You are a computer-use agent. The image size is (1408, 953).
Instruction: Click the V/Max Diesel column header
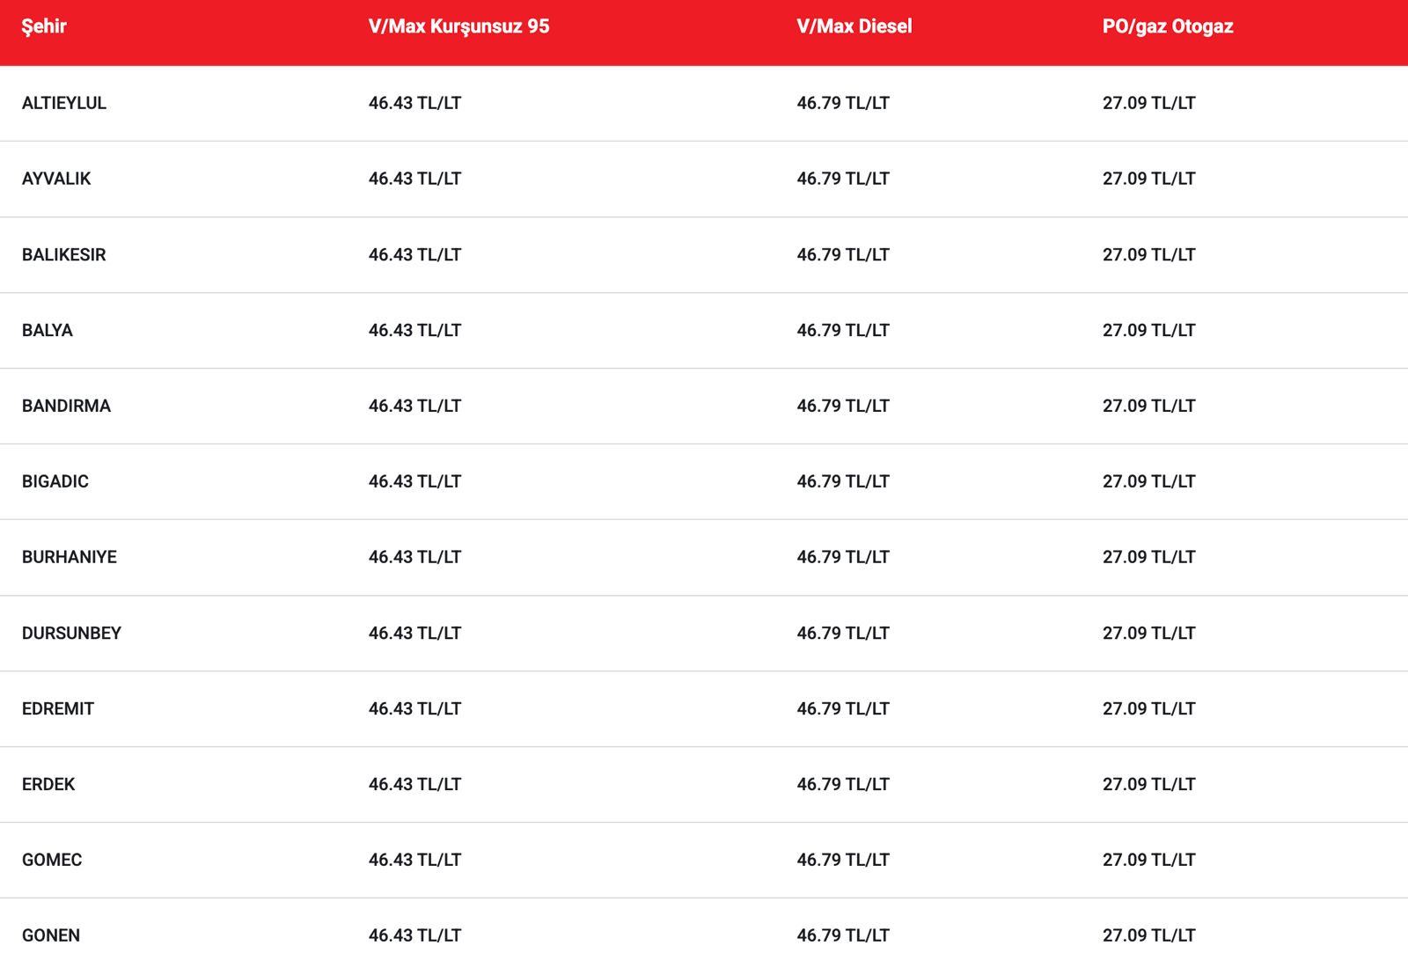[x=854, y=26]
